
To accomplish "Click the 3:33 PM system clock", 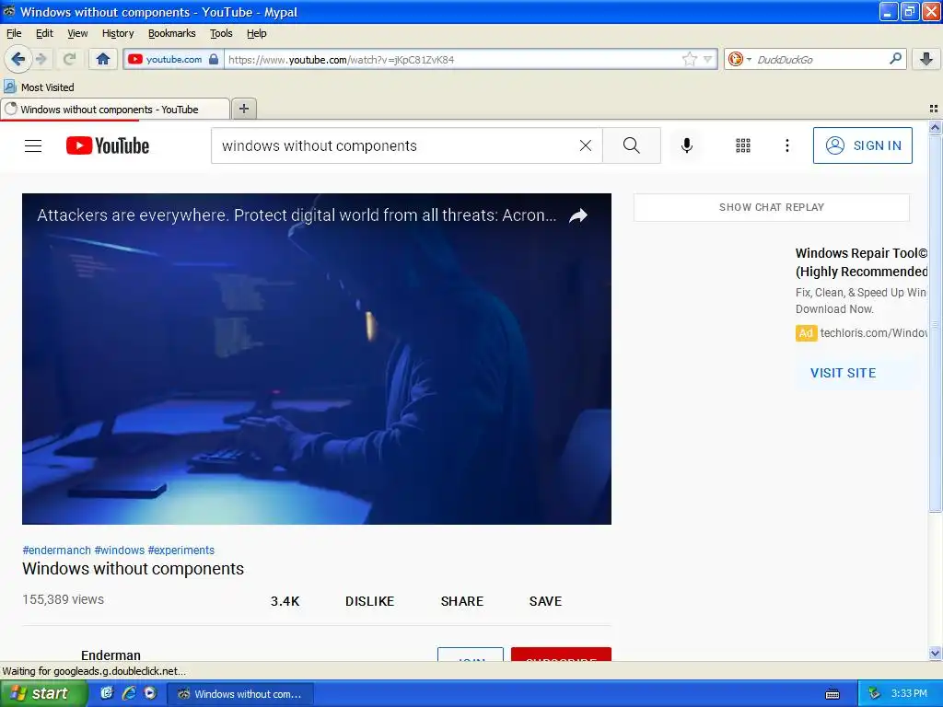I will [x=909, y=694].
